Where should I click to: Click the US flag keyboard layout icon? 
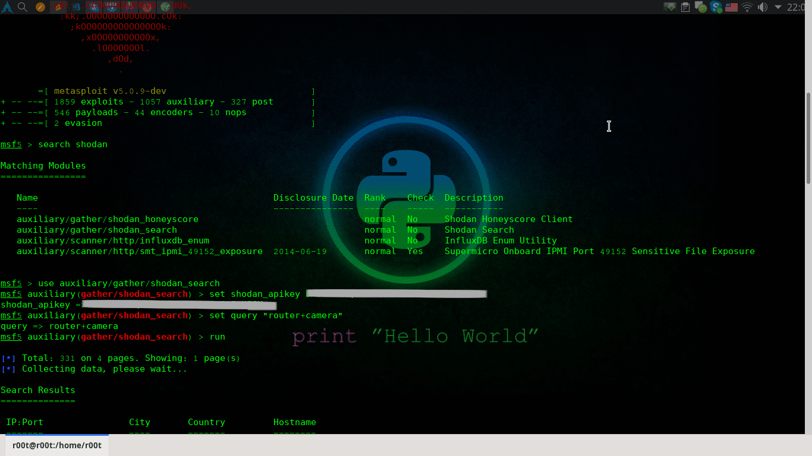[x=732, y=7]
